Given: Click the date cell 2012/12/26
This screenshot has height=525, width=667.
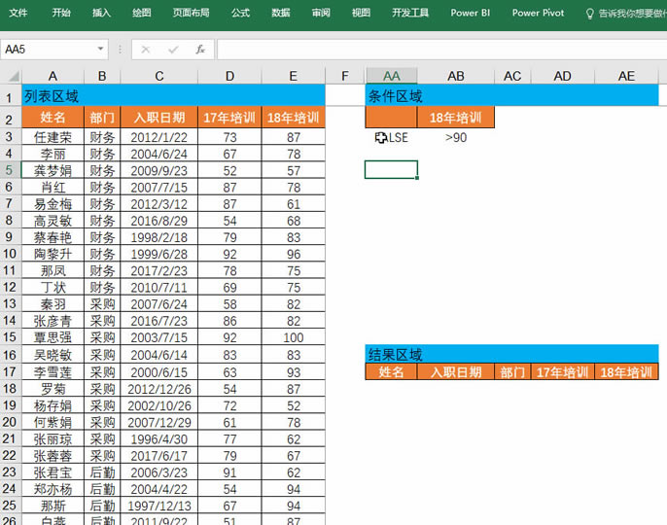Looking at the screenshot, I should pyautogui.click(x=159, y=389).
